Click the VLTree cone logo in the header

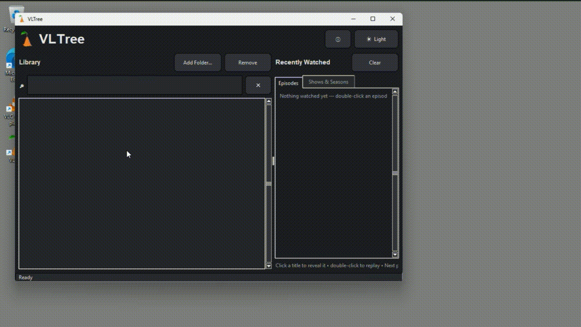[27, 39]
